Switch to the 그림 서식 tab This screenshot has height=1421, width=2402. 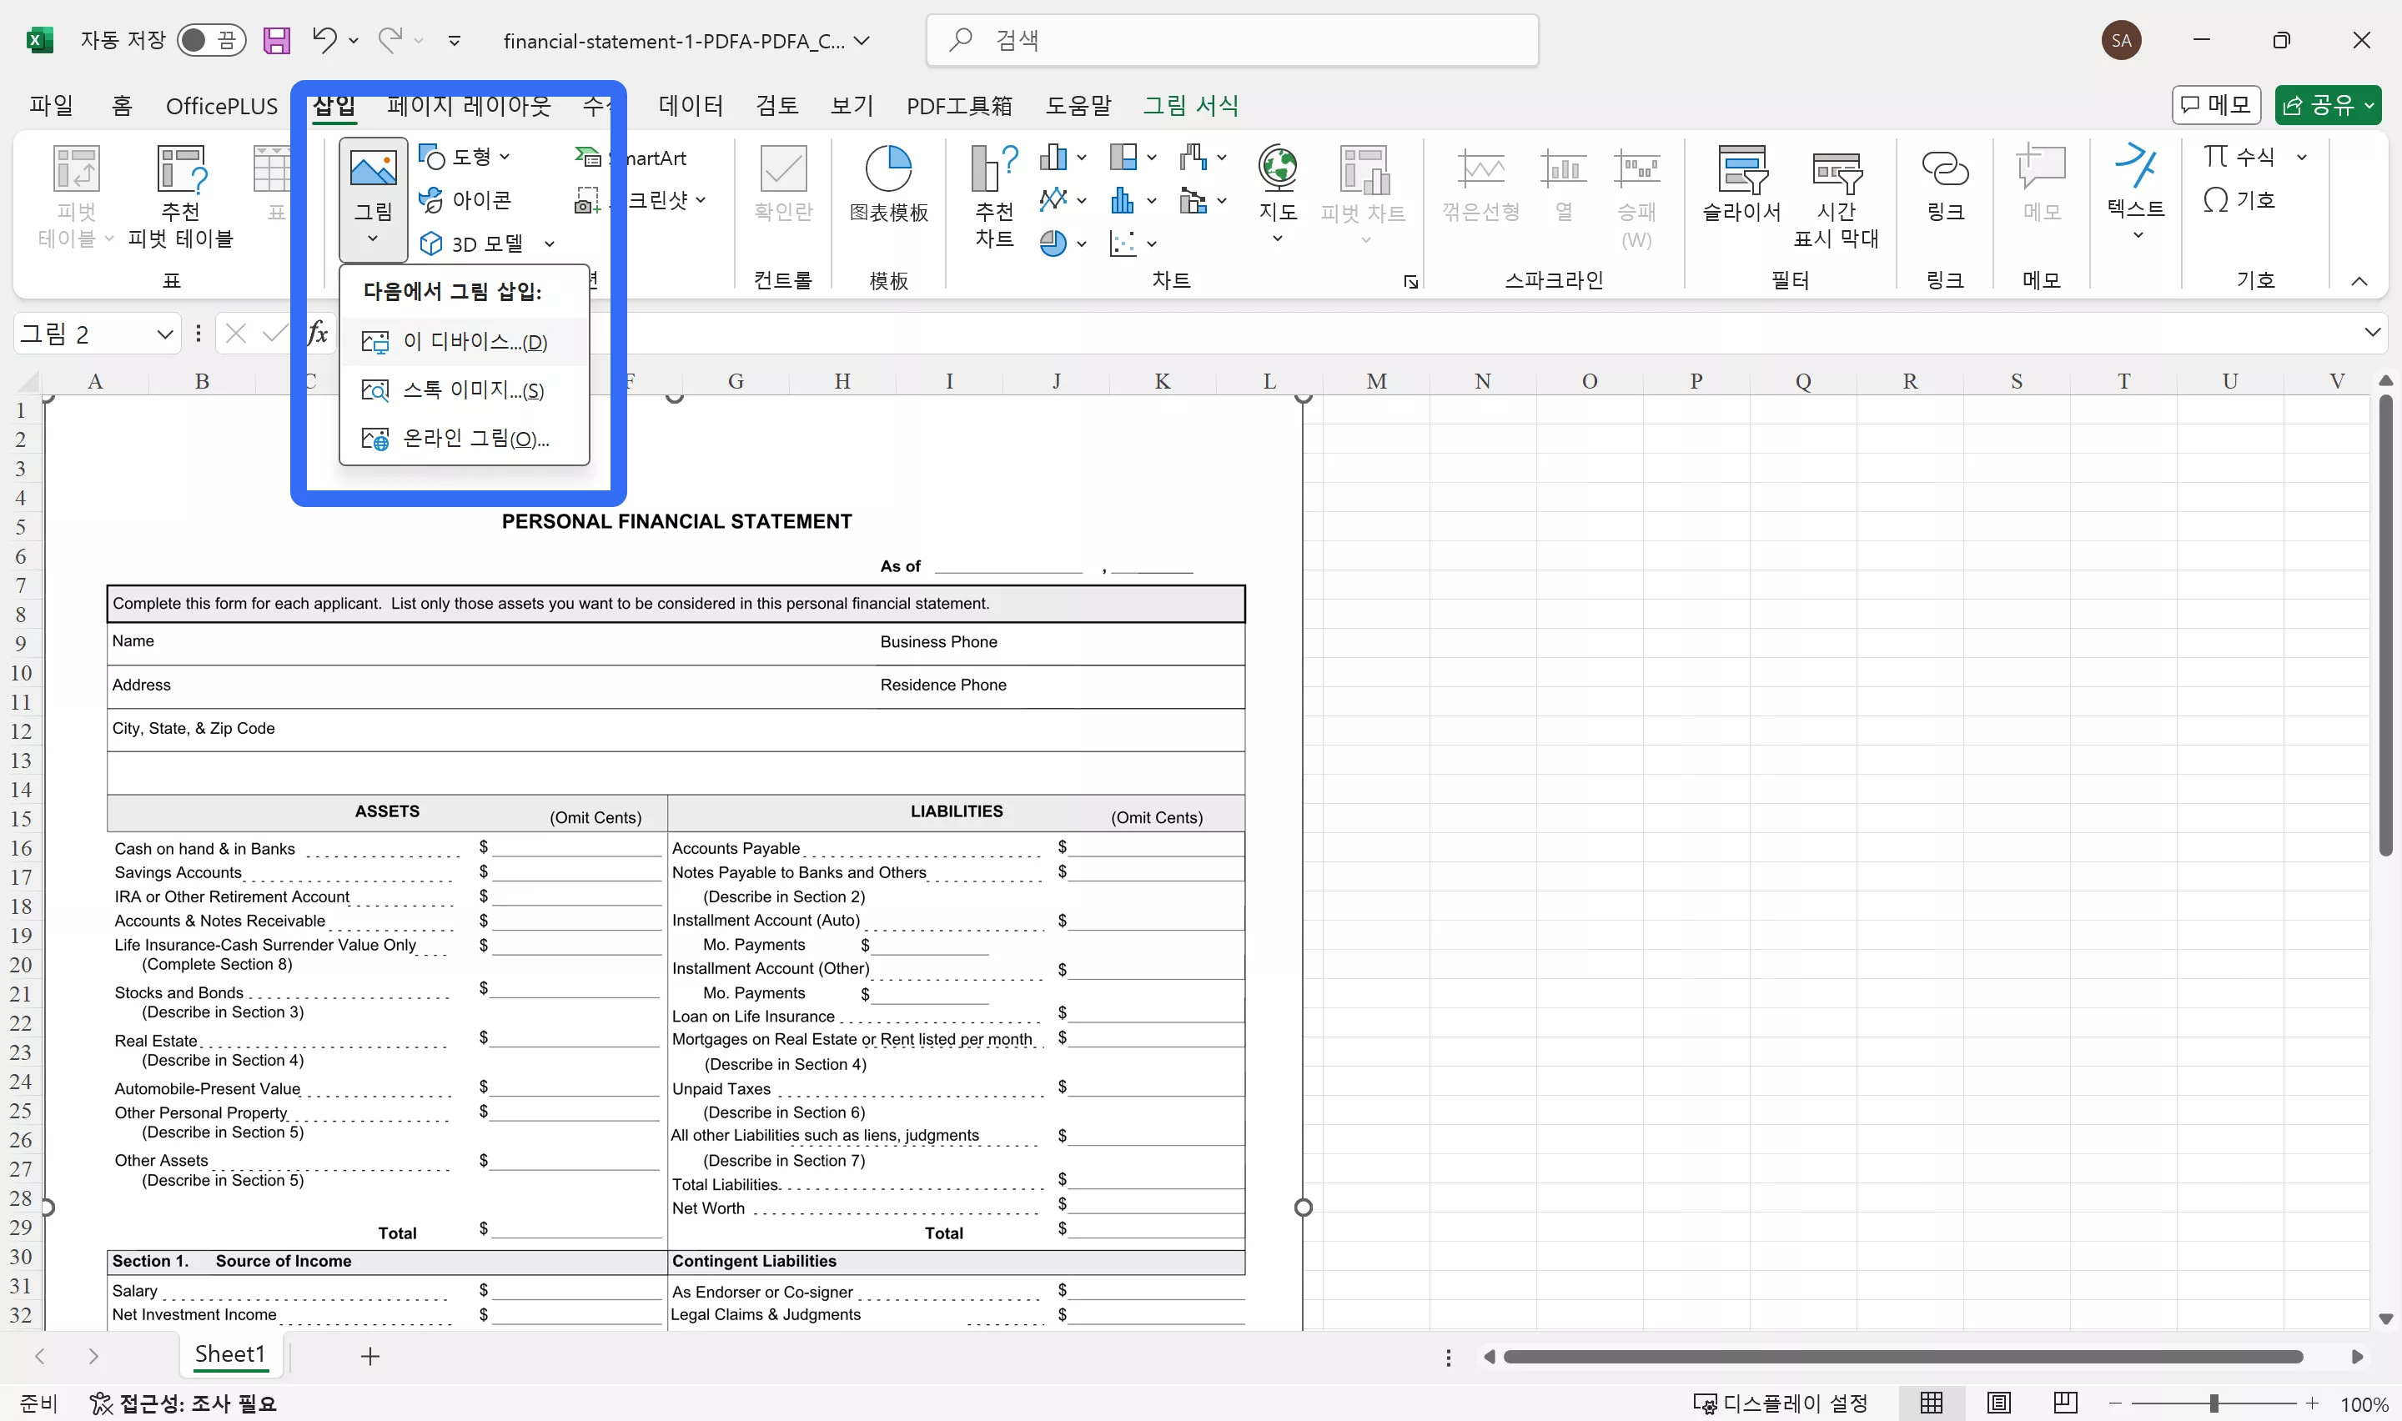pyautogui.click(x=1191, y=104)
